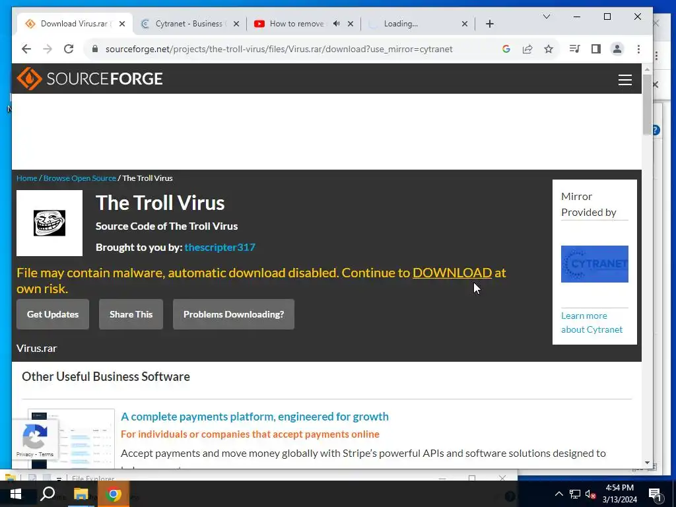Open the notification center icon
676x507 pixels.
(656, 494)
